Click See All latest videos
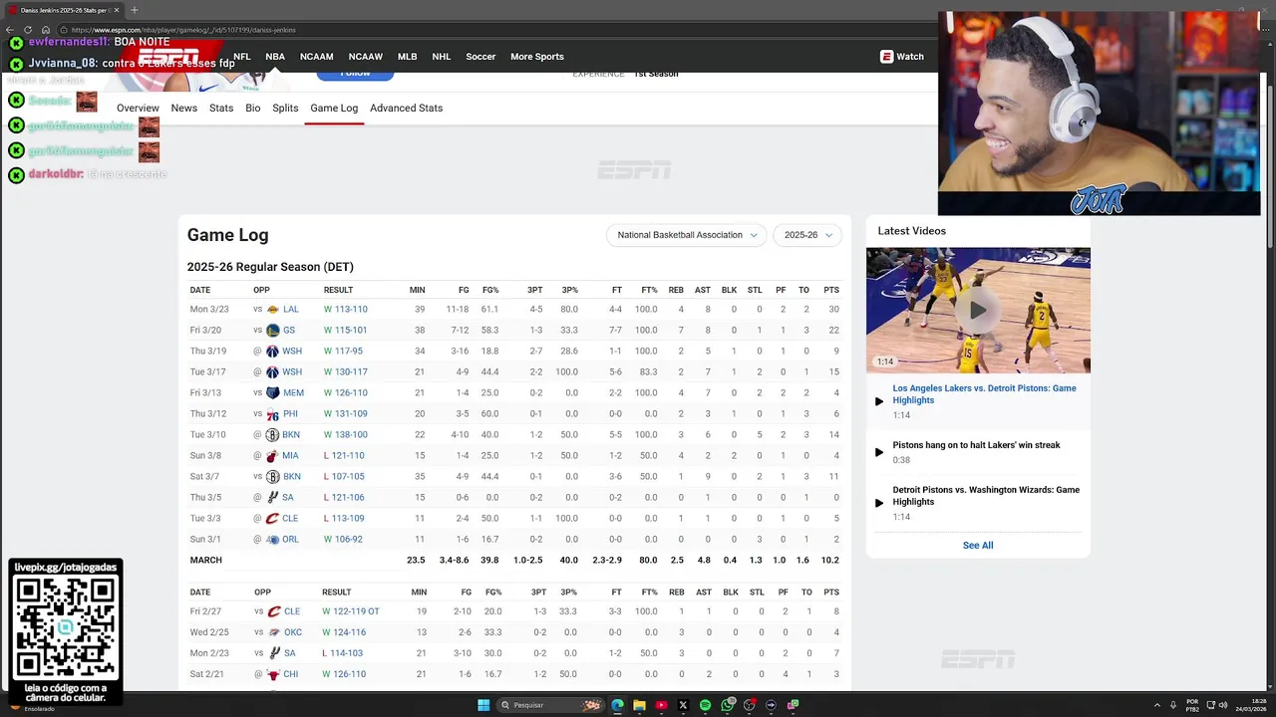Image resolution: width=1276 pixels, height=717 pixels. (978, 546)
